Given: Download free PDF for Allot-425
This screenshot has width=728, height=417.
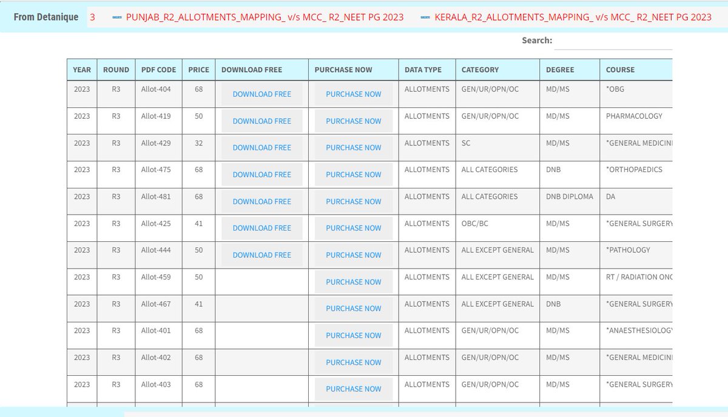Looking at the screenshot, I should pyautogui.click(x=262, y=228).
